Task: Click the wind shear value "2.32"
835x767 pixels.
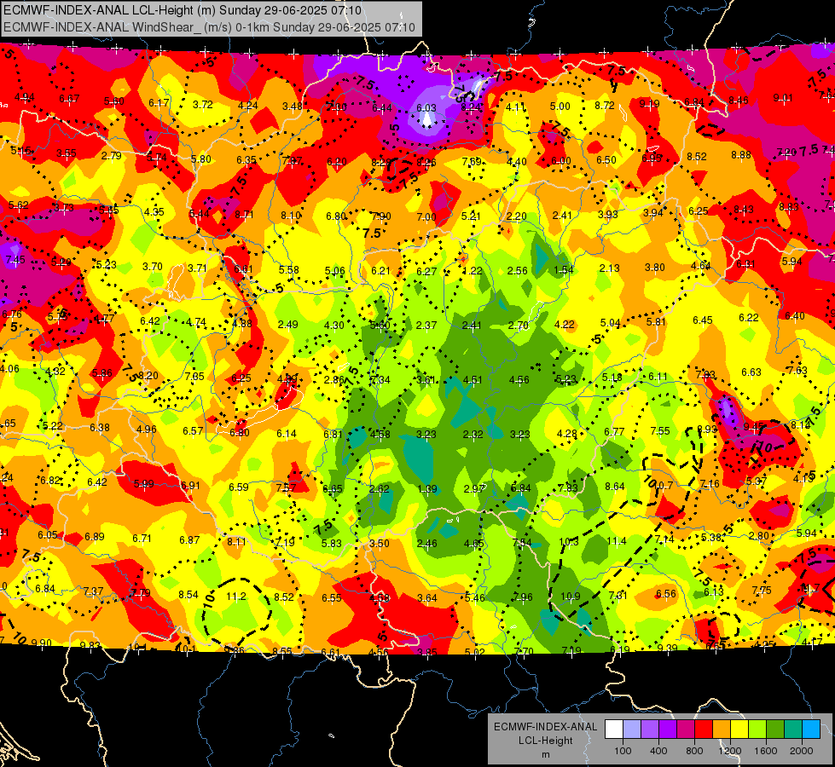Action: 473,435
